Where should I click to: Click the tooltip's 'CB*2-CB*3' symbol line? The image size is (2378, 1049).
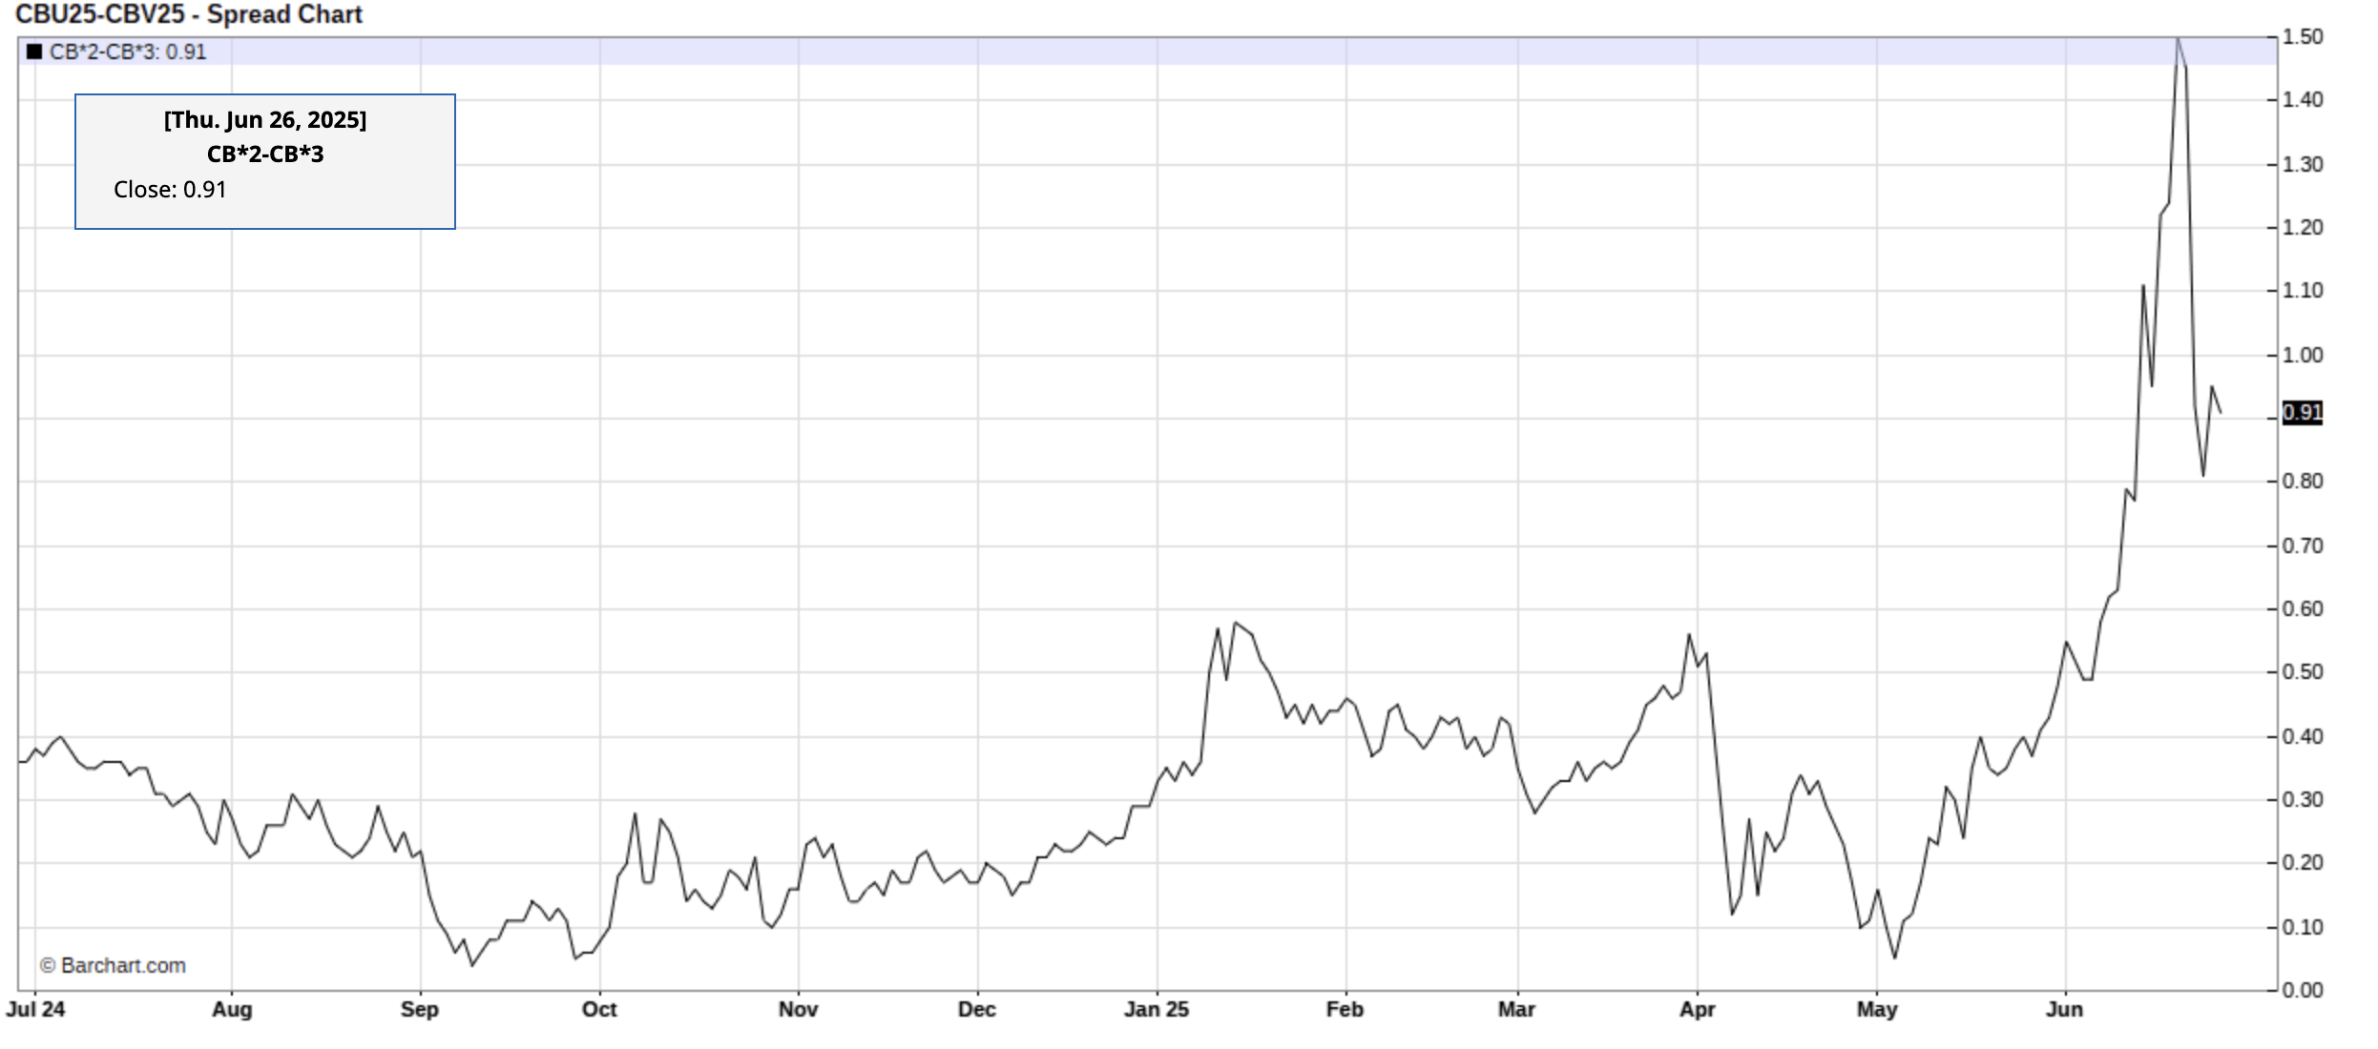coord(265,154)
